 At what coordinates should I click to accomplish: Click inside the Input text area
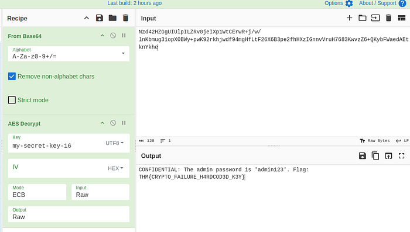(273, 81)
